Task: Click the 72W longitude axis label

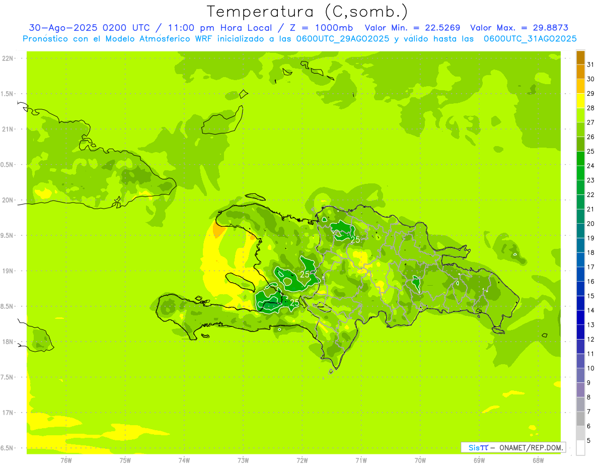Action: click(302, 460)
